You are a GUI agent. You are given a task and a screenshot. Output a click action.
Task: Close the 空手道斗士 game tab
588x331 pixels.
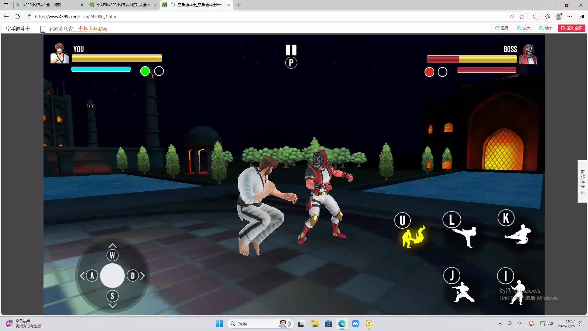[x=228, y=5]
